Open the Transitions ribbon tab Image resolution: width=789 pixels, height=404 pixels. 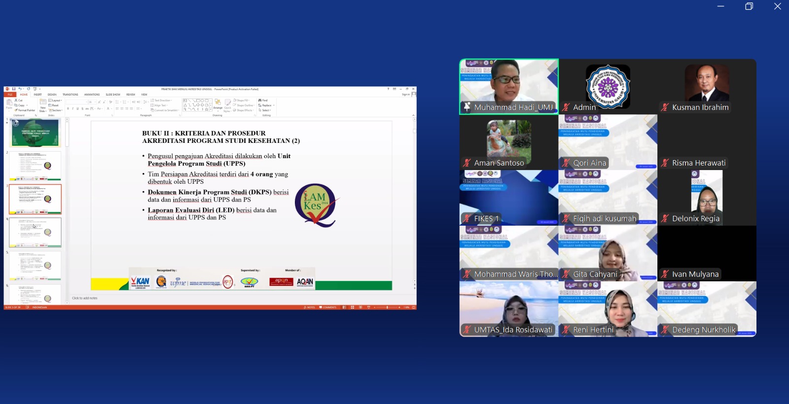point(70,95)
